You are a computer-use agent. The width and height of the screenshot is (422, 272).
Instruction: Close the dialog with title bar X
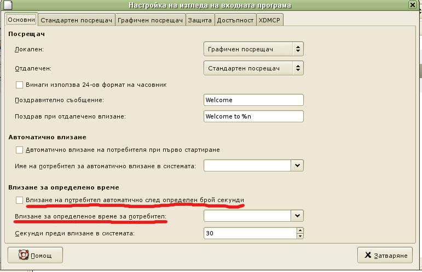pyautogui.click(x=412, y=5)
